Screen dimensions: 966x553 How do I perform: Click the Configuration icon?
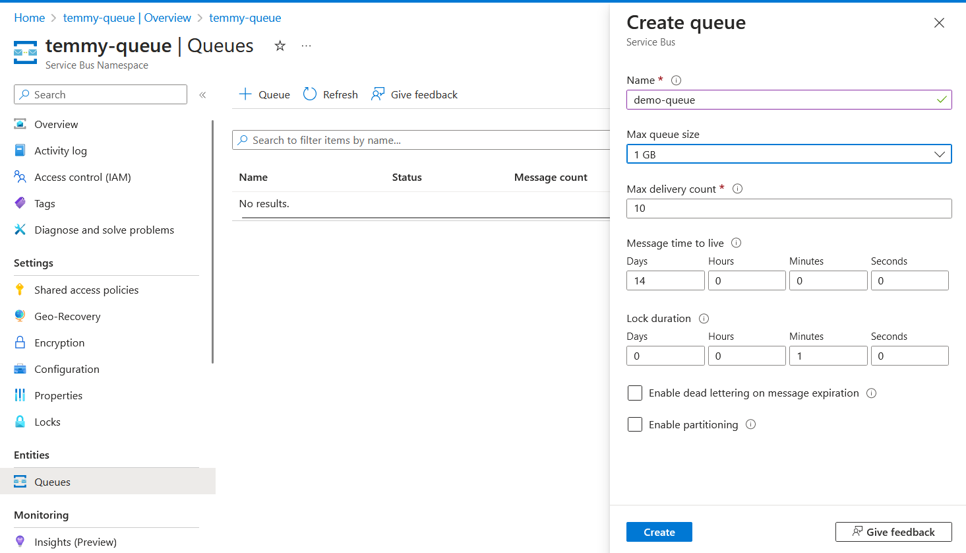point(20,369)
